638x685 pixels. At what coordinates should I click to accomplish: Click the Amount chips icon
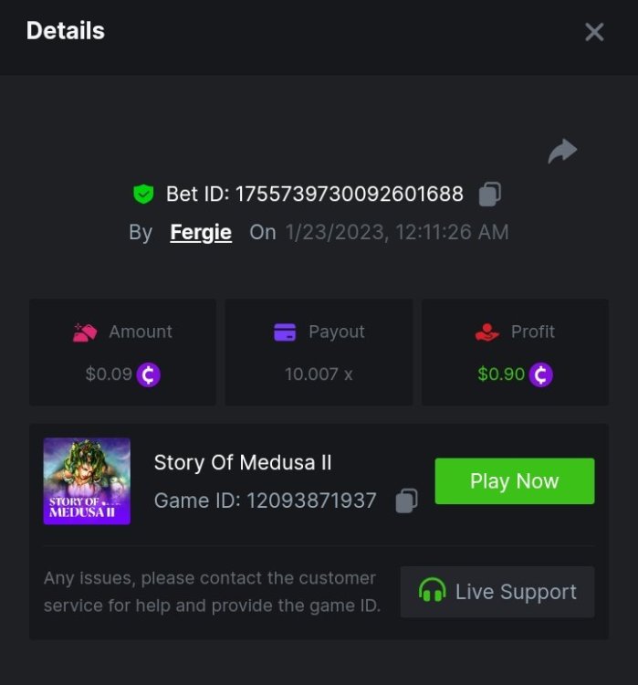point(85,332)
